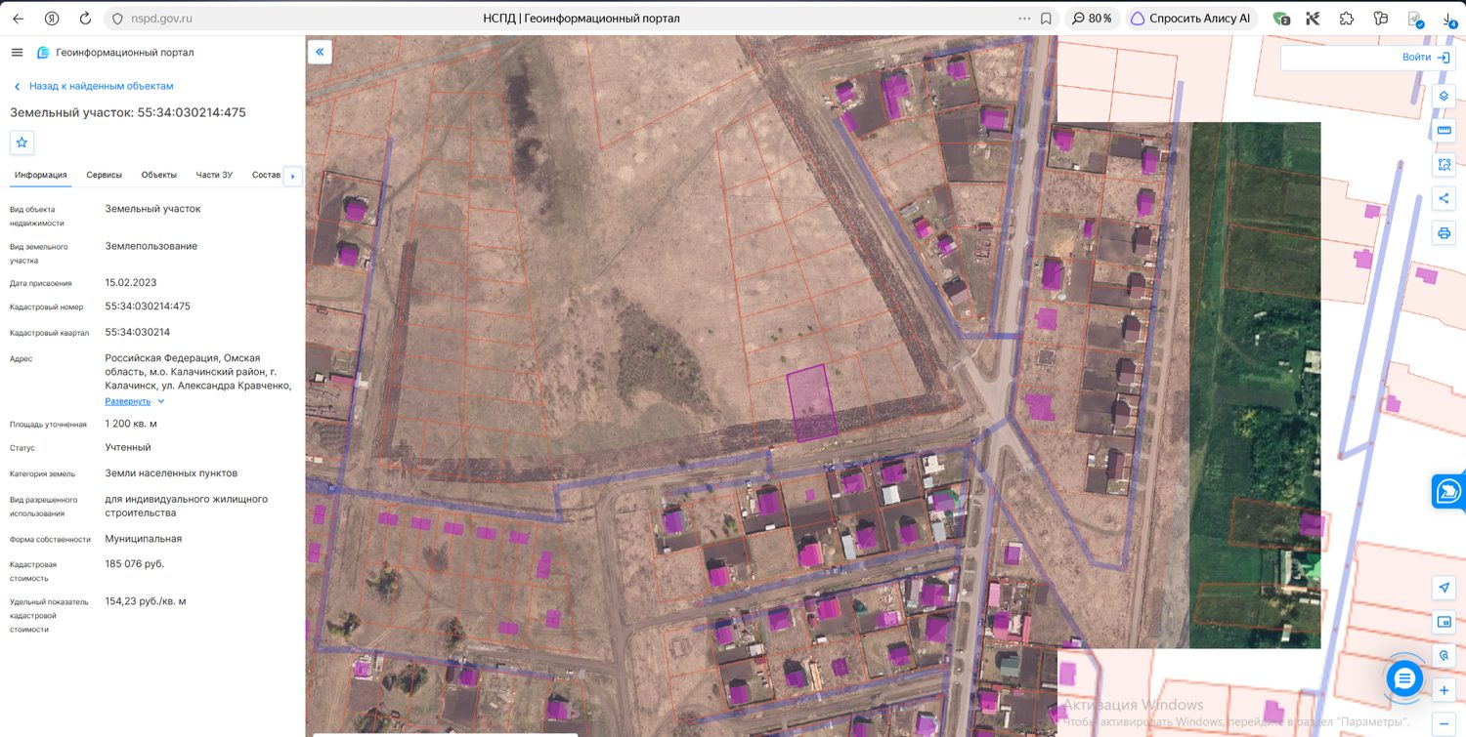Zoom out on the map
Screen dimensions: 1466x737
1444,723
